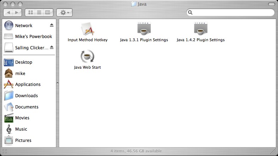Click the "Downloads" sidebar label

click(x=27, y=95)
